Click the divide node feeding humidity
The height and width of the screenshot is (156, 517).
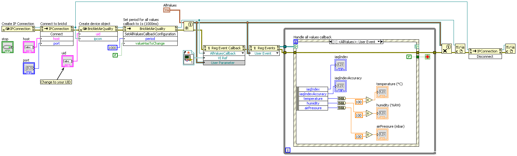tap(369, 114)
